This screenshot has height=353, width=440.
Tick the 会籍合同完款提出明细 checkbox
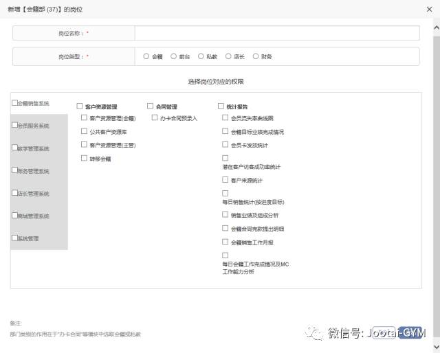225,228
